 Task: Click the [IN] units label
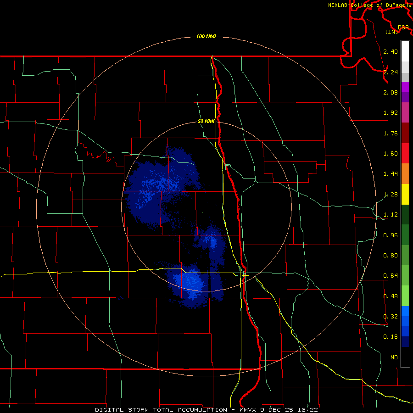392,32
